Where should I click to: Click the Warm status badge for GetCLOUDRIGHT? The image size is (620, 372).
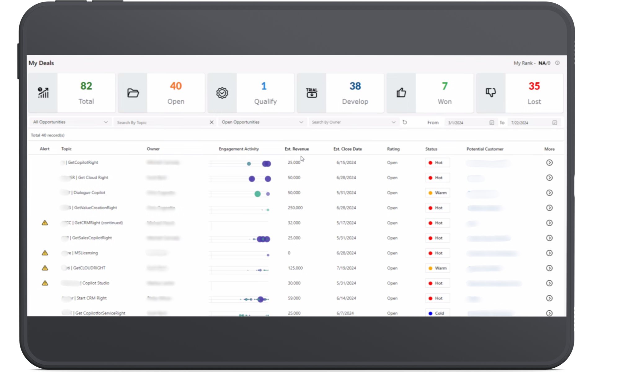click(437, 268)
